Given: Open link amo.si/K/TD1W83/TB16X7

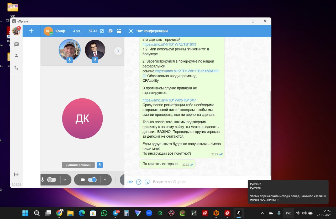Looking at the screenshot, I should pyautogui.click(x=169, y=100).
